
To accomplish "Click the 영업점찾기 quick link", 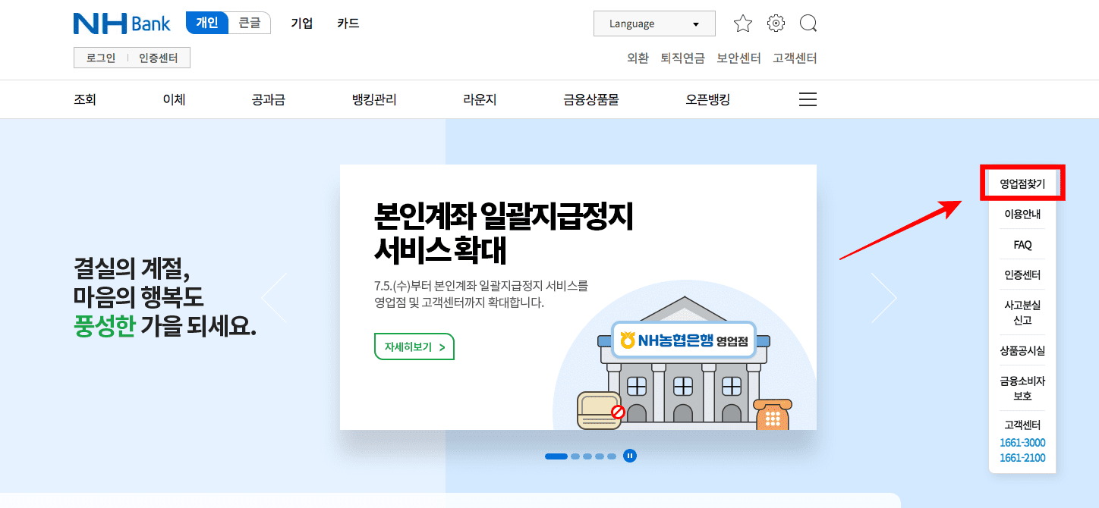I will [x=1022, y=183].
